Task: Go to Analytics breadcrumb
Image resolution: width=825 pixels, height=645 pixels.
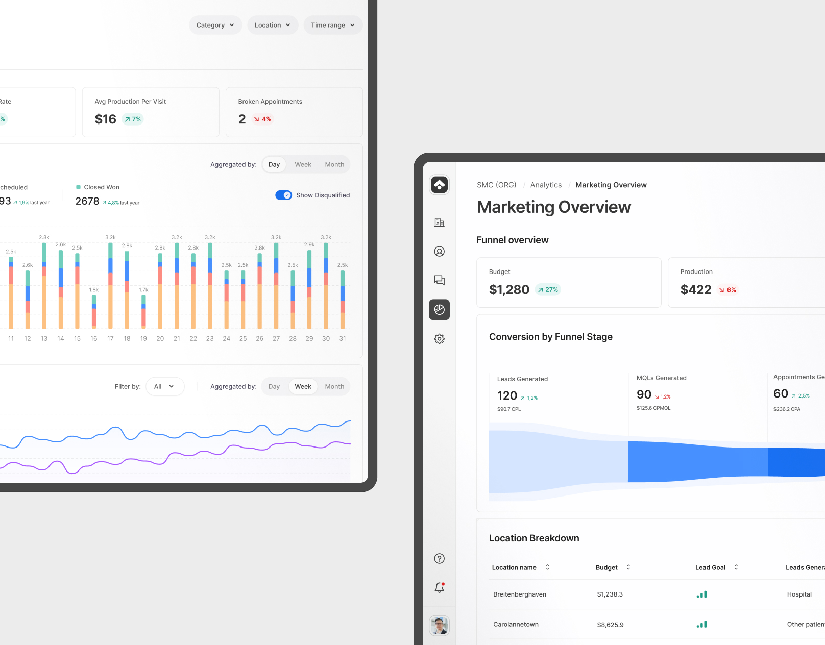Action: pos(546,185)
